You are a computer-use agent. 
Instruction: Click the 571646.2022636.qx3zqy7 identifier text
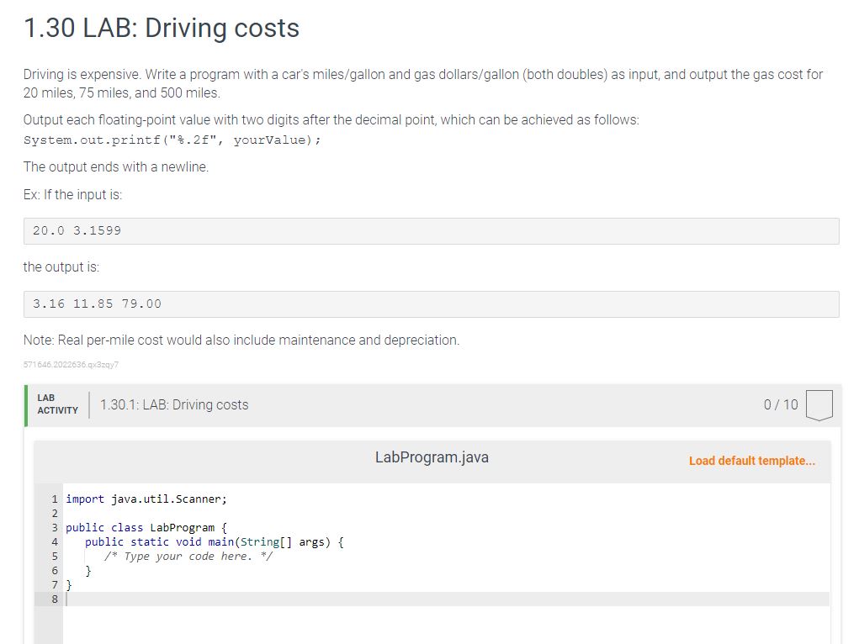70,364
